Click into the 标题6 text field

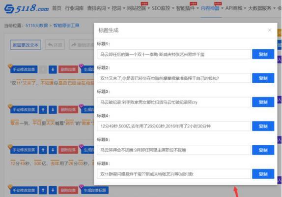click(x=174, y=174)
